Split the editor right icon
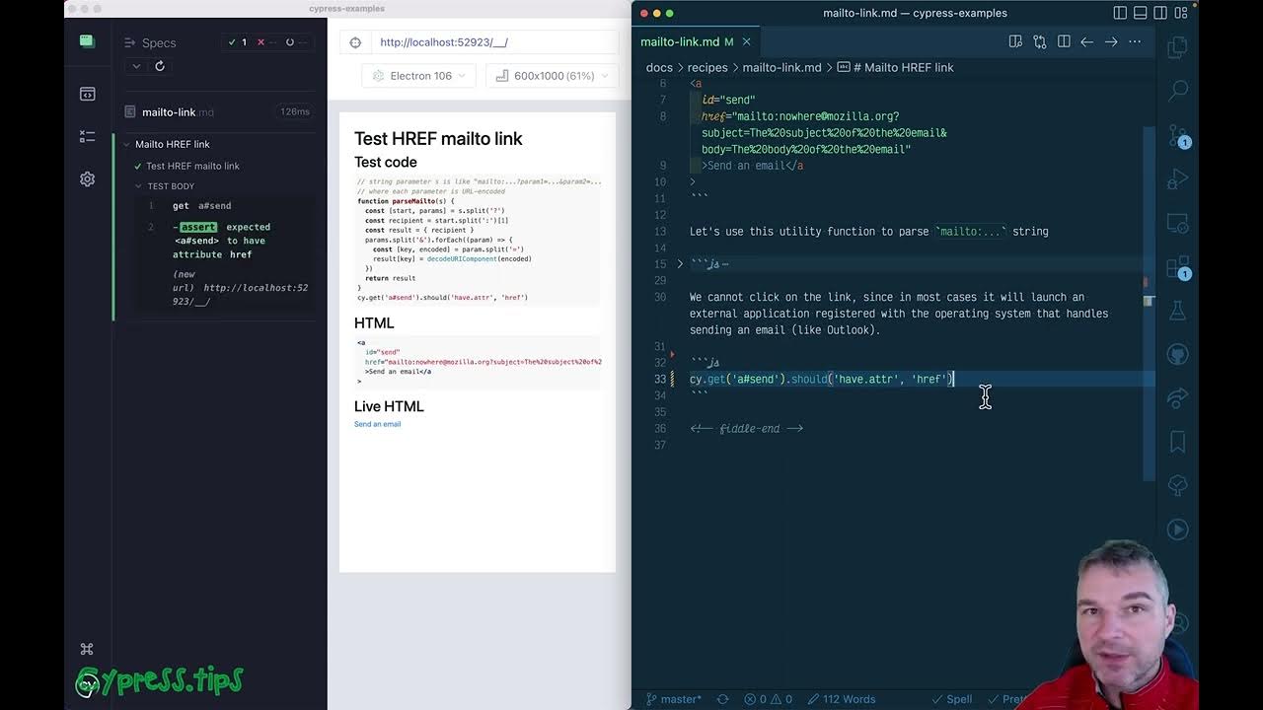The width and height of the screenshot is (1263, 710). [1064, 41]
